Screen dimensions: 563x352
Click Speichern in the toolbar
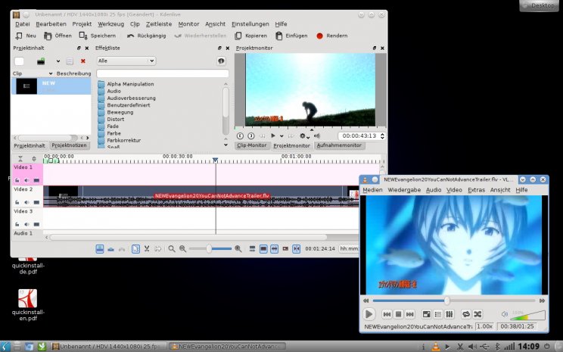click(98, 36)
